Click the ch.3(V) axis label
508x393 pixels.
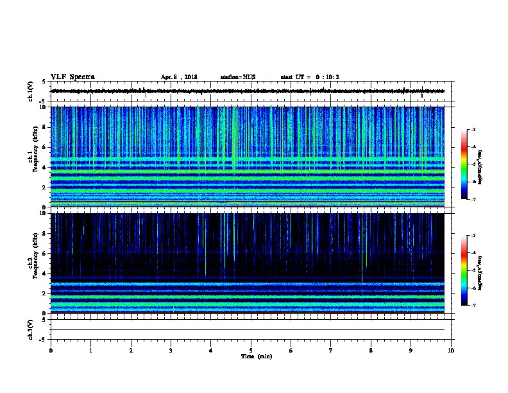click(x=31, y=329)
